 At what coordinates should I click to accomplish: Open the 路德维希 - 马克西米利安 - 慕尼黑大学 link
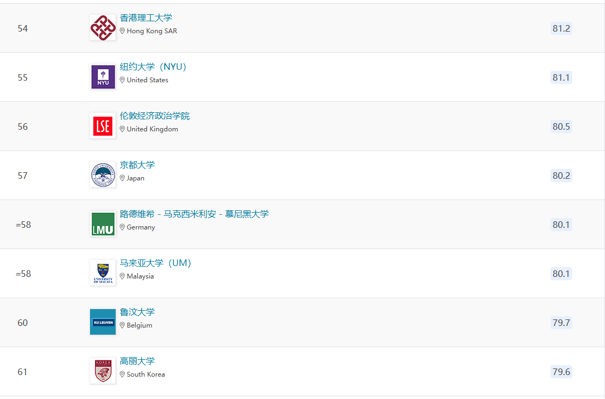tap(194, 214)
